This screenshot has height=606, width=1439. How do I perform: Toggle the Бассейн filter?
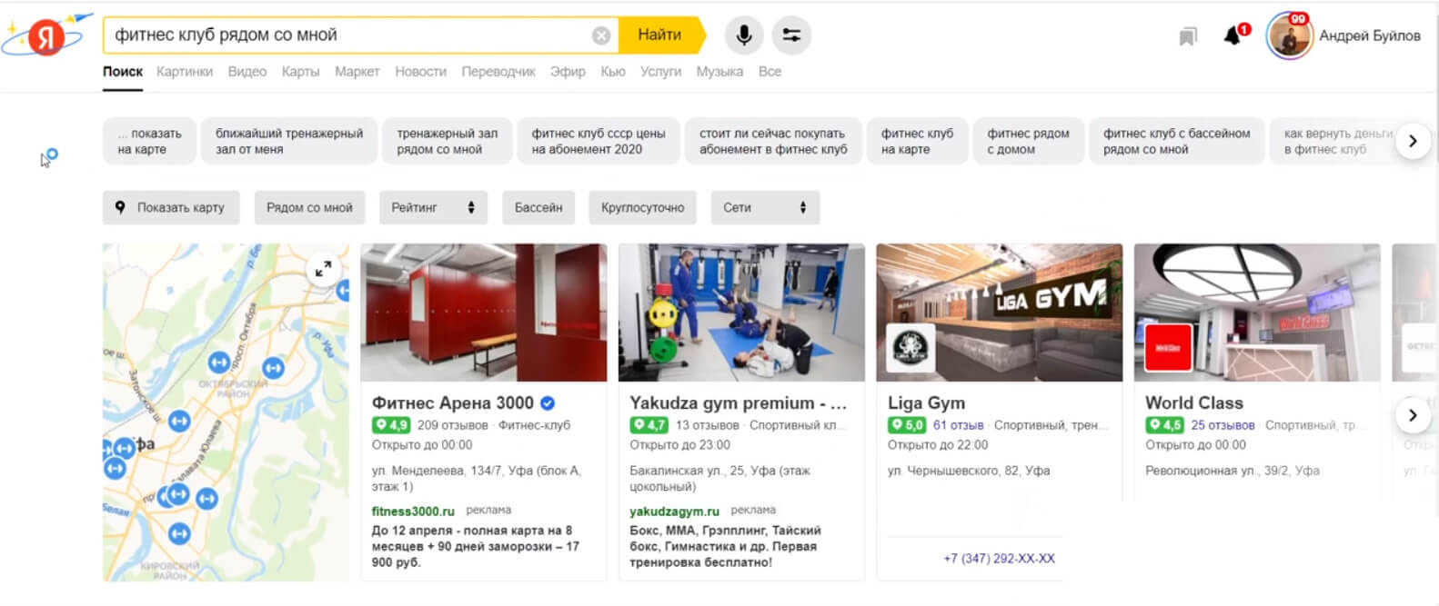click(538, 207)
